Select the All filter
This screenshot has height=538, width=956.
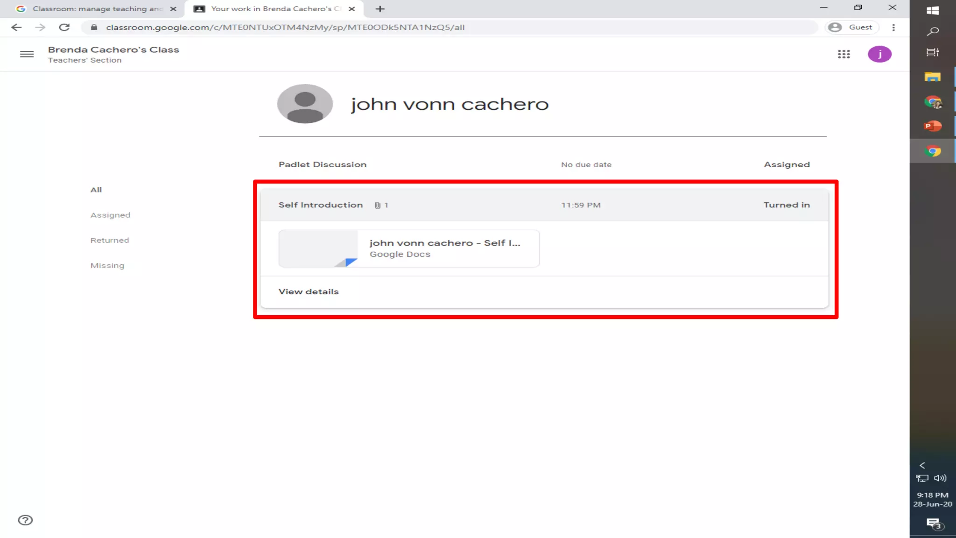(x=96, y=190)
